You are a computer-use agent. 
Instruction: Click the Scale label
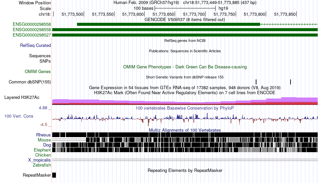[45, 8]
